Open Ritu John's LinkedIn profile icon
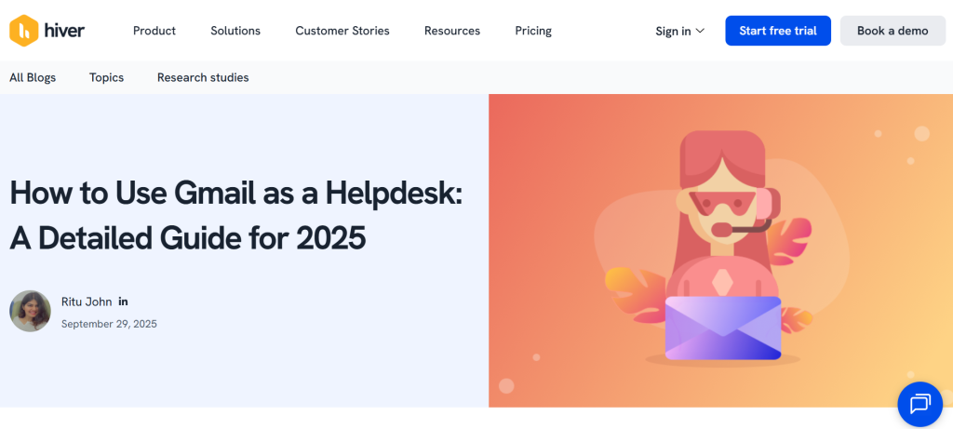Image resolution: width=953 pixels, height=429 pixels. point(124,302)
